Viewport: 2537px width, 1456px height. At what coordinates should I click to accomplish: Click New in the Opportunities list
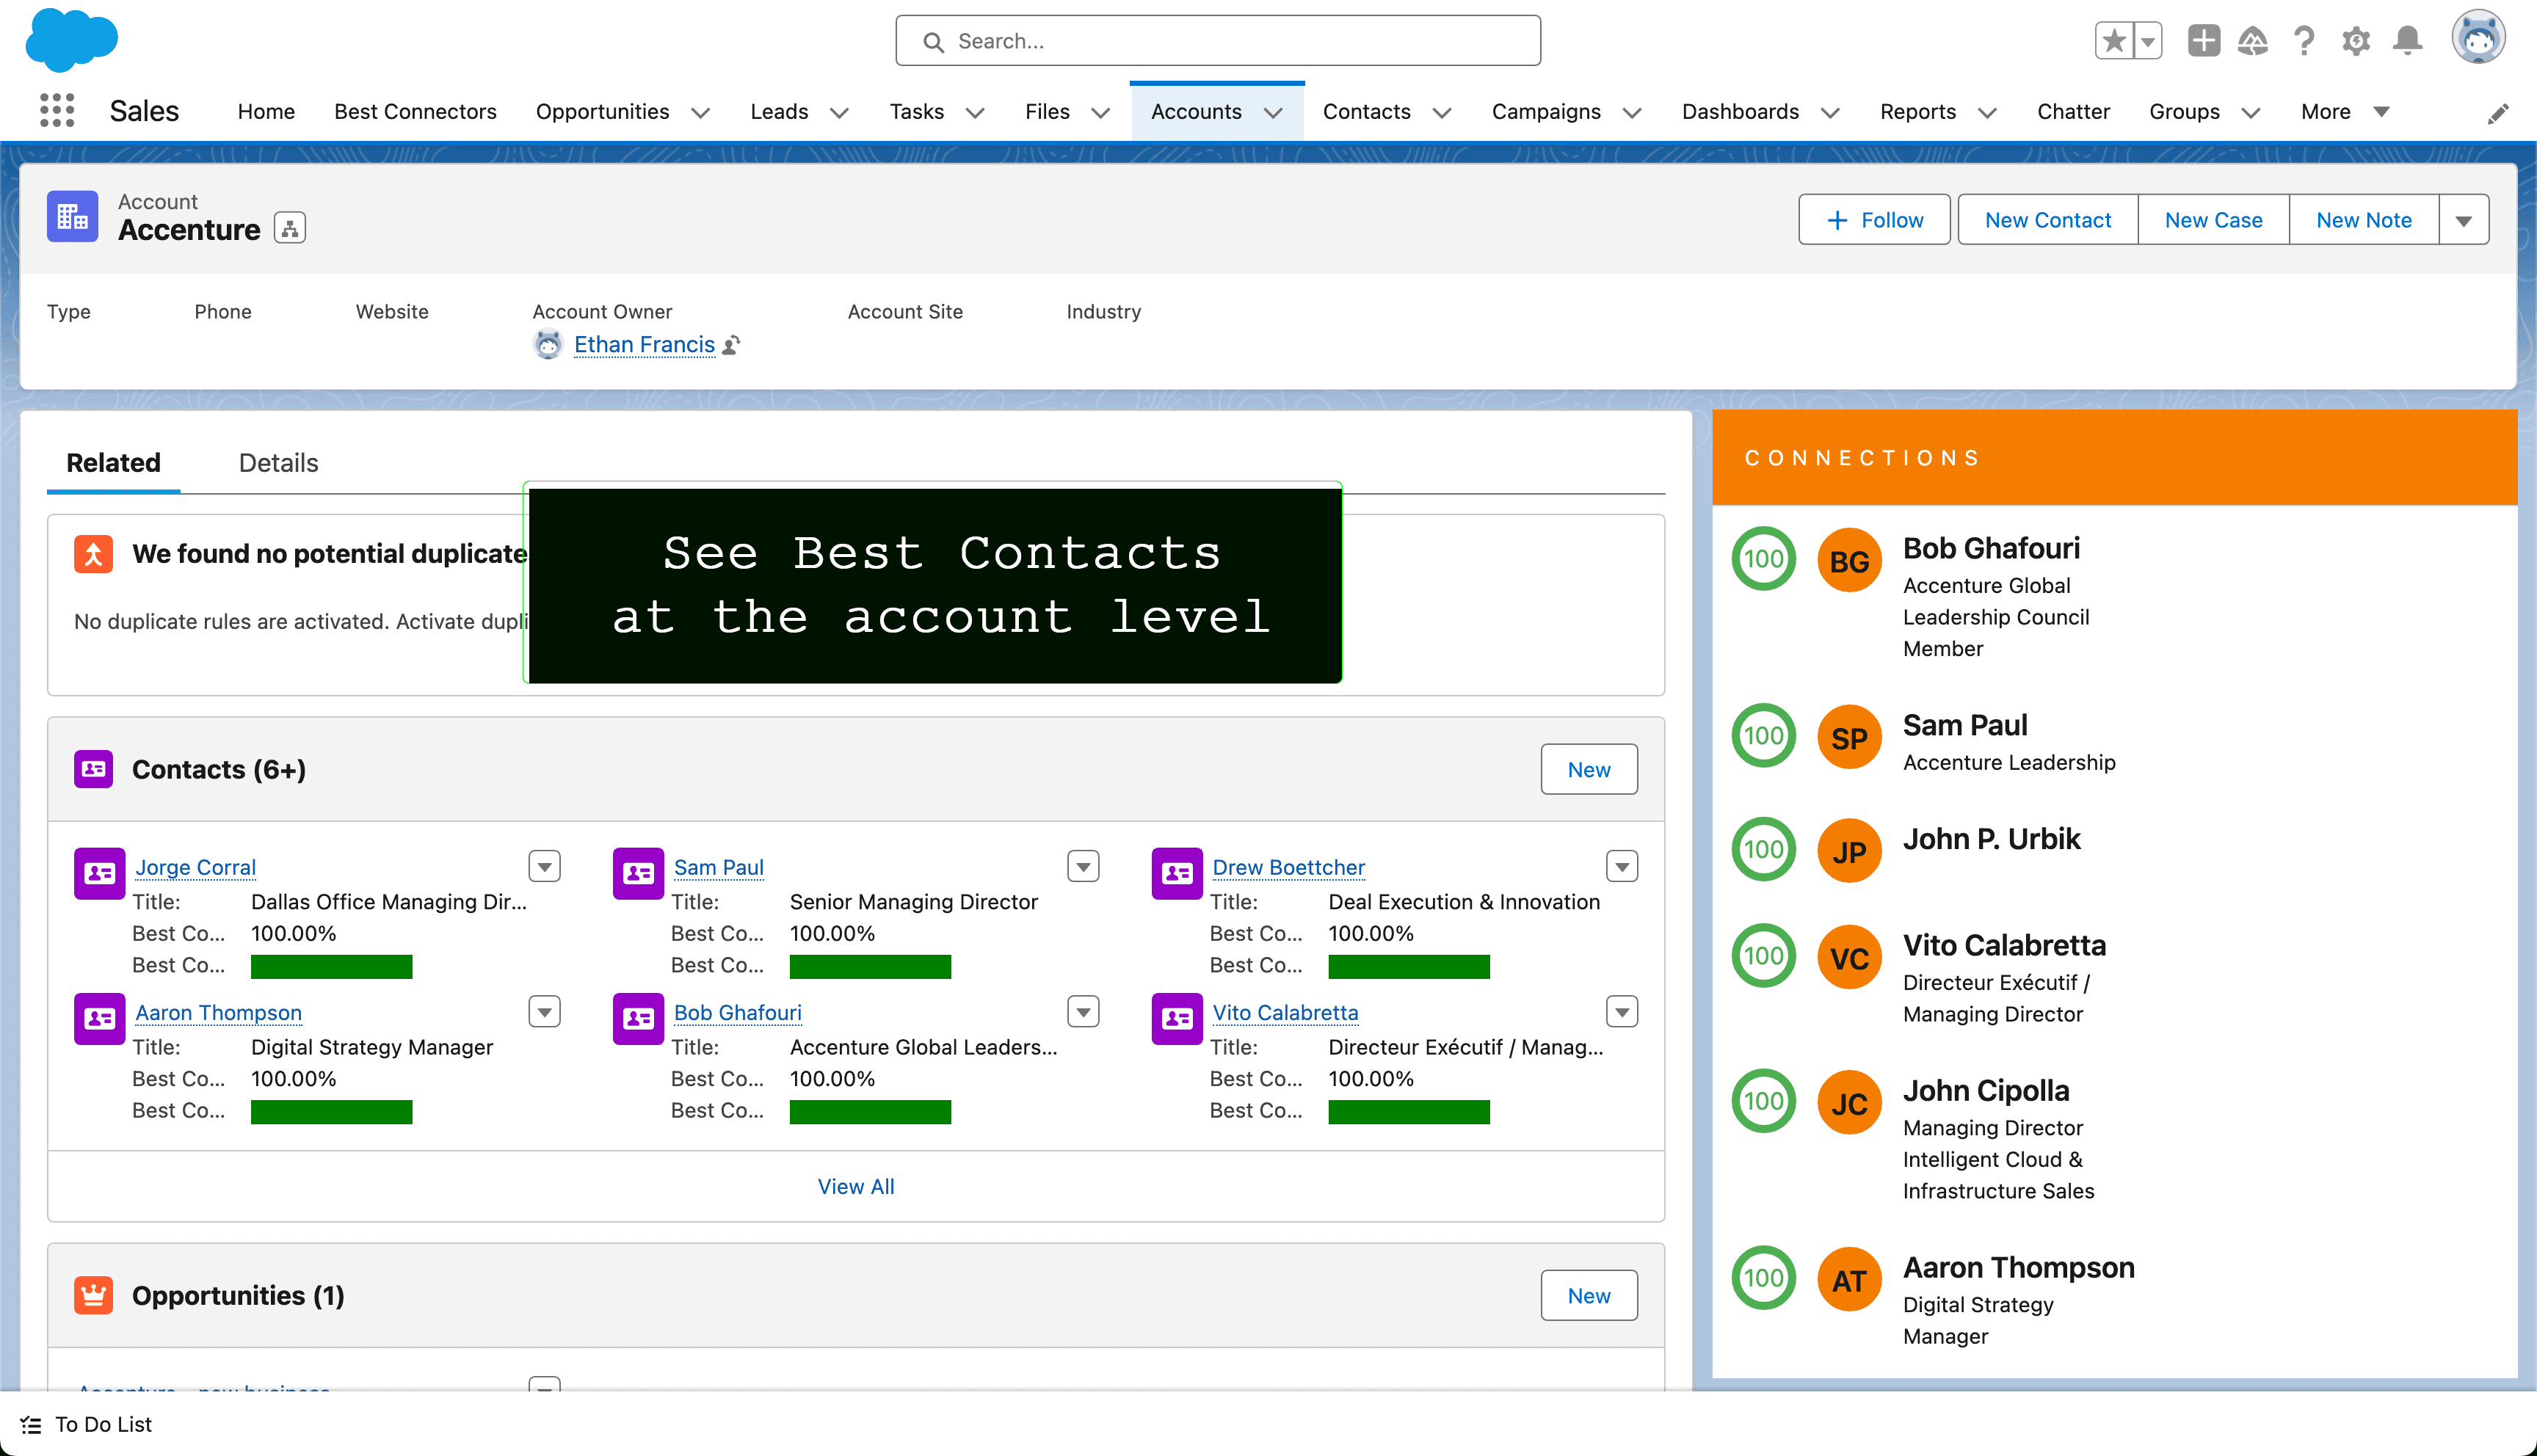tap(1588, 1295)
